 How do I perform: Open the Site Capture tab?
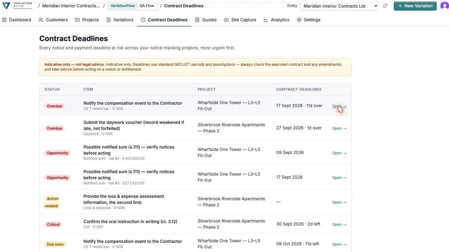point(240,20)
